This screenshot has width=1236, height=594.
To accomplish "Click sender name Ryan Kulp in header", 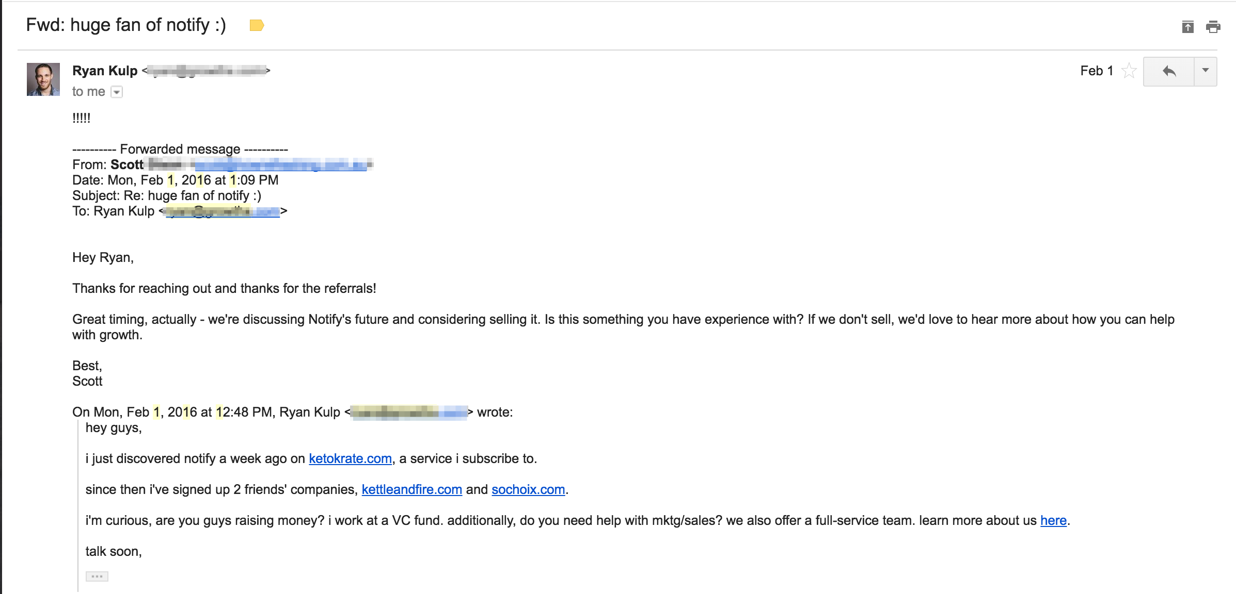I will (x=105, y=71).
